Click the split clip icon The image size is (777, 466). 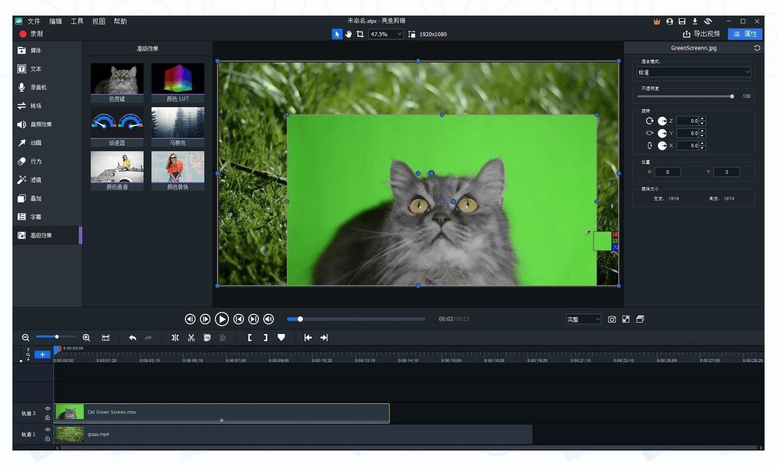pos(175,338)
